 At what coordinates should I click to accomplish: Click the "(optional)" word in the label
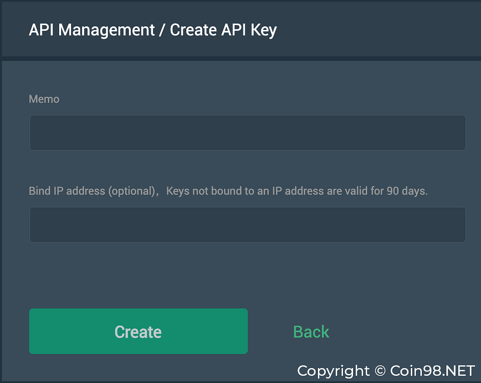tap(132, 191)
